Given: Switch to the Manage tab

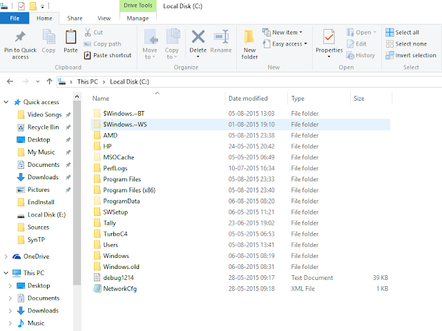Looking at the screenshot, I should pyautogui.click(x=138, y=19).
